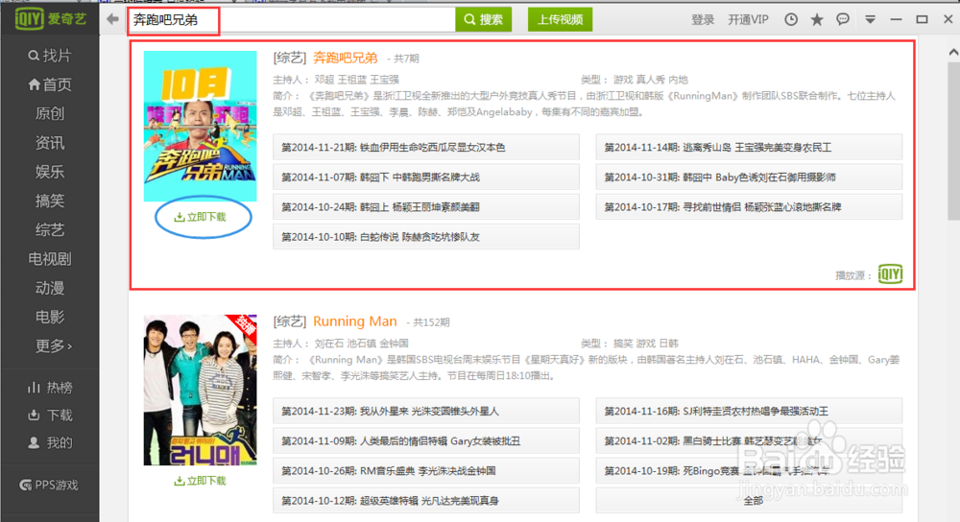Open episode 2014-10-24 韩囧上
Viewport: 960px width, 522px height.
coord(426,207)
